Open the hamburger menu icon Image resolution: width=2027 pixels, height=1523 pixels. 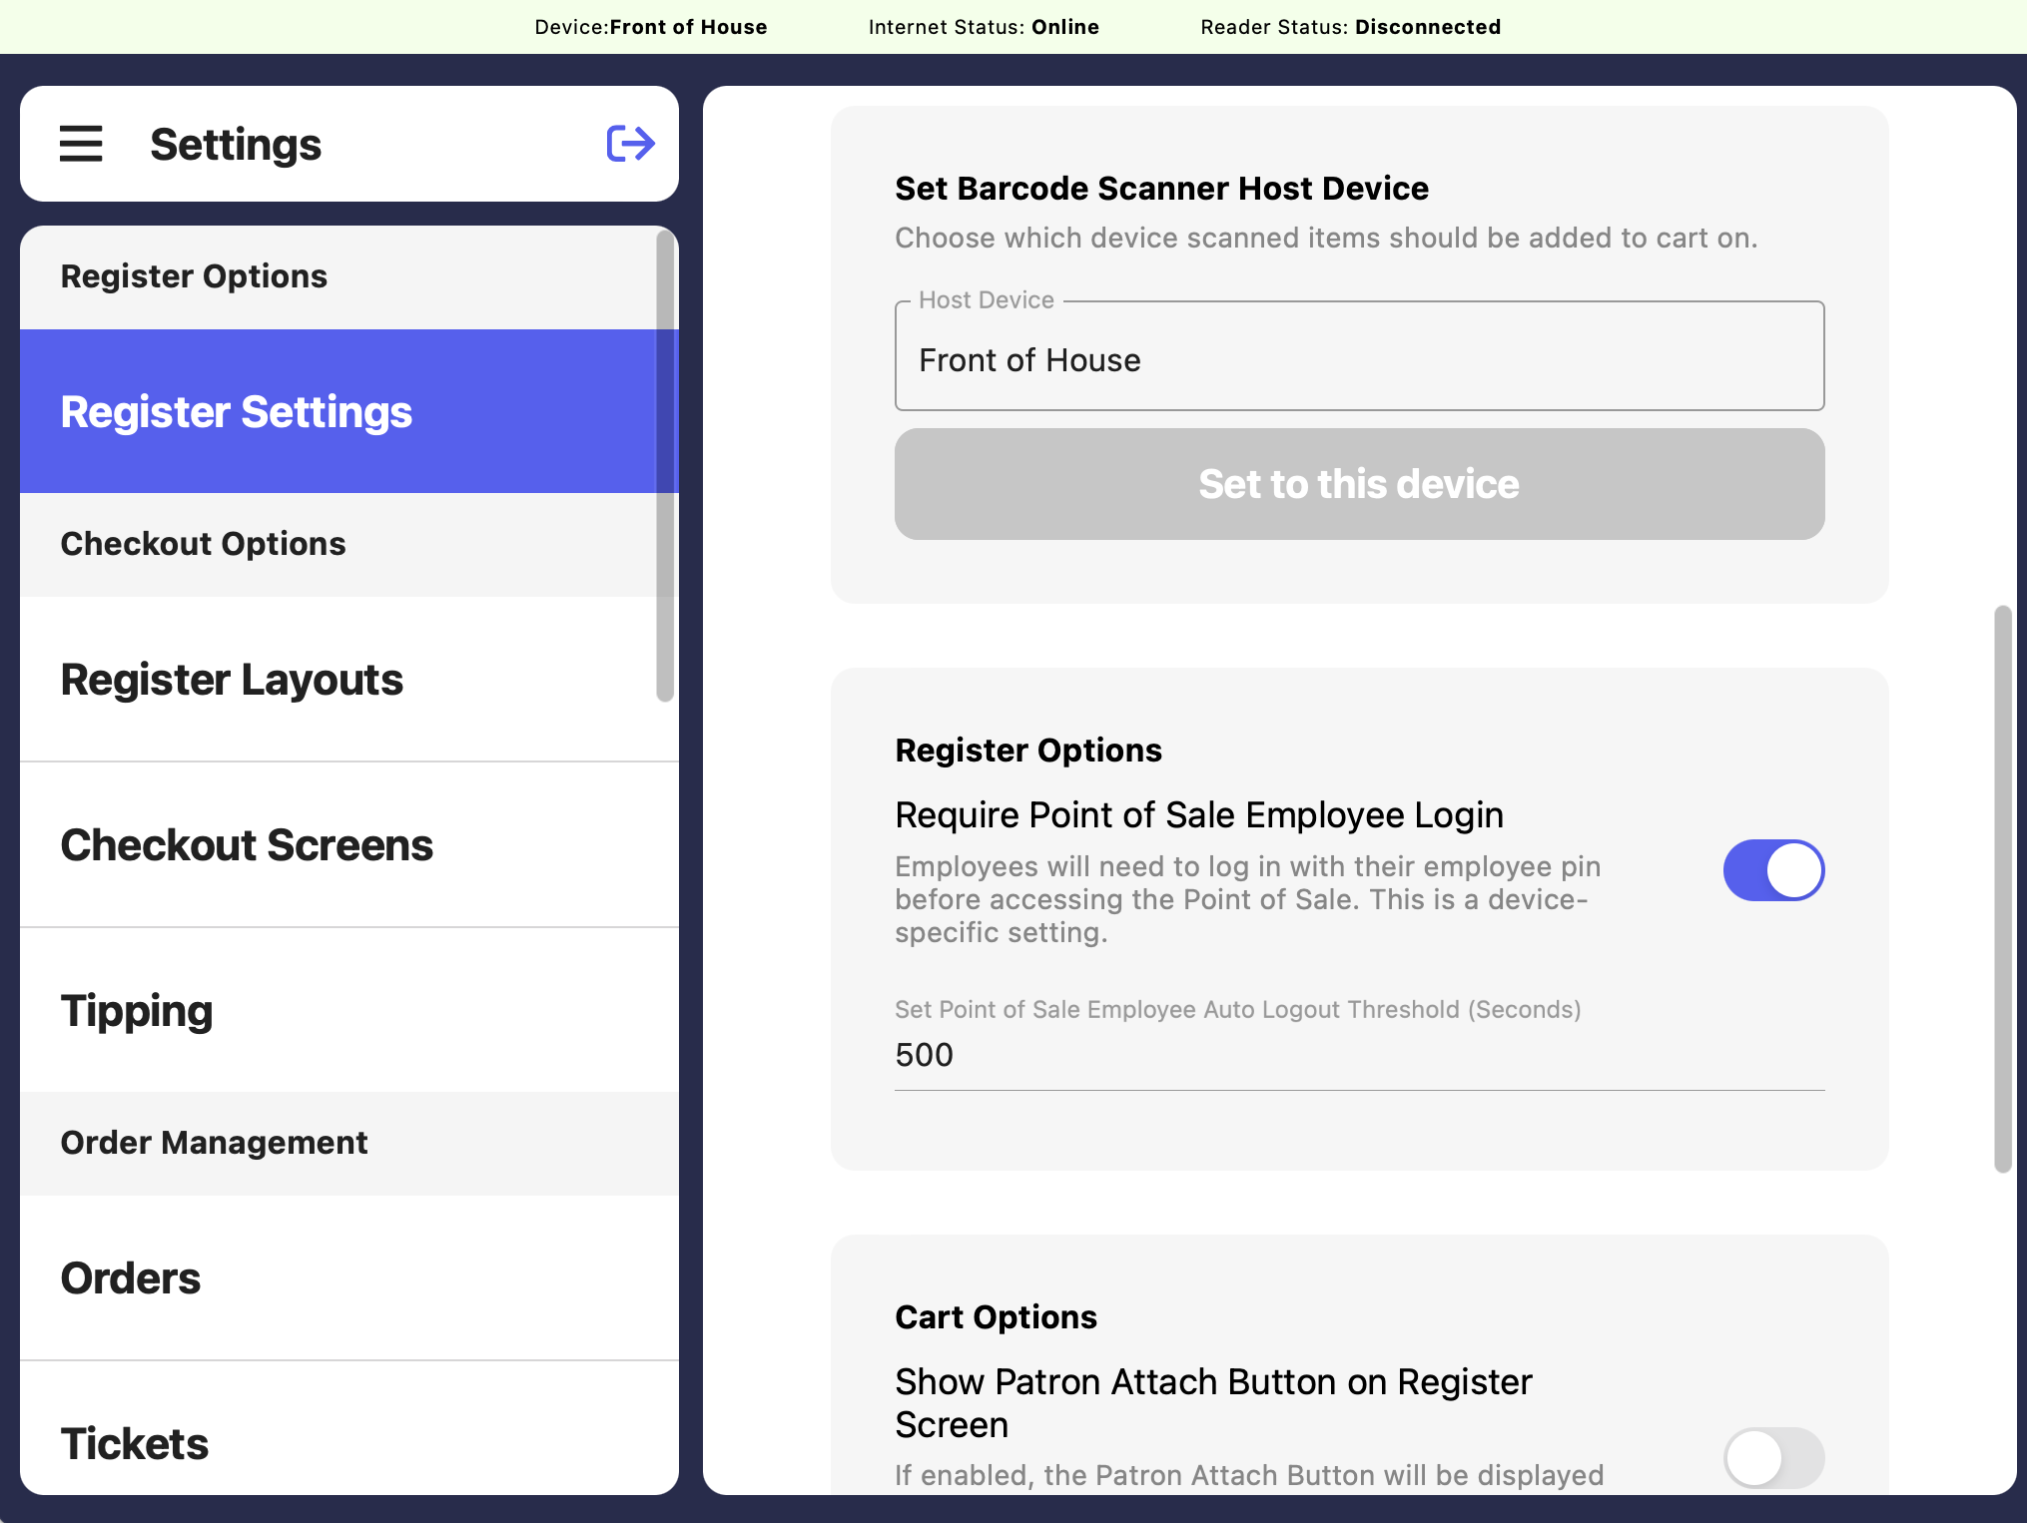[x=81, y=144]
